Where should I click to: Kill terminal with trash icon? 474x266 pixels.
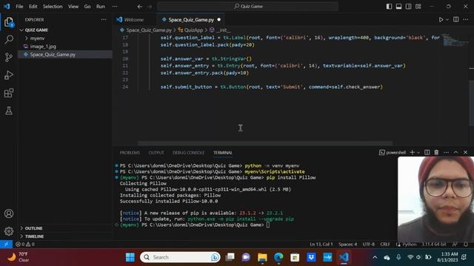tap(436, 152)
